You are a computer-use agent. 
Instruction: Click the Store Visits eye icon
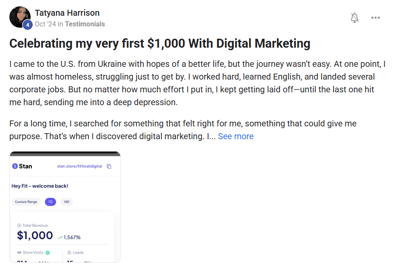click(x=19, y=252)
